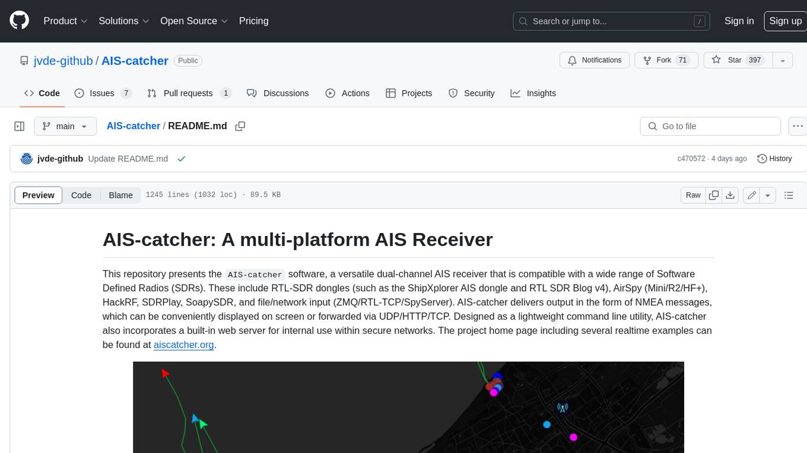807x453 pixels.
Task: Expand the star lists dropdown arrow
Action: click(783, 60)
